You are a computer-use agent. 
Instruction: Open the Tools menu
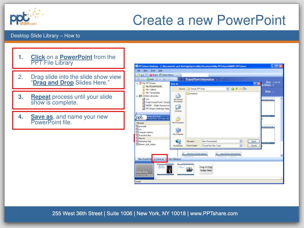tap(153, 71)
